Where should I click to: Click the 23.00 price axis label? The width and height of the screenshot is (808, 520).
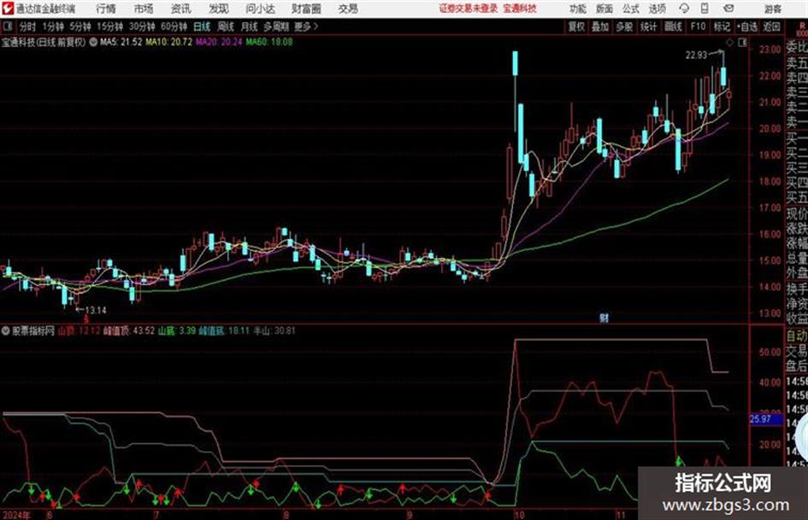click(x=770, y=50)
